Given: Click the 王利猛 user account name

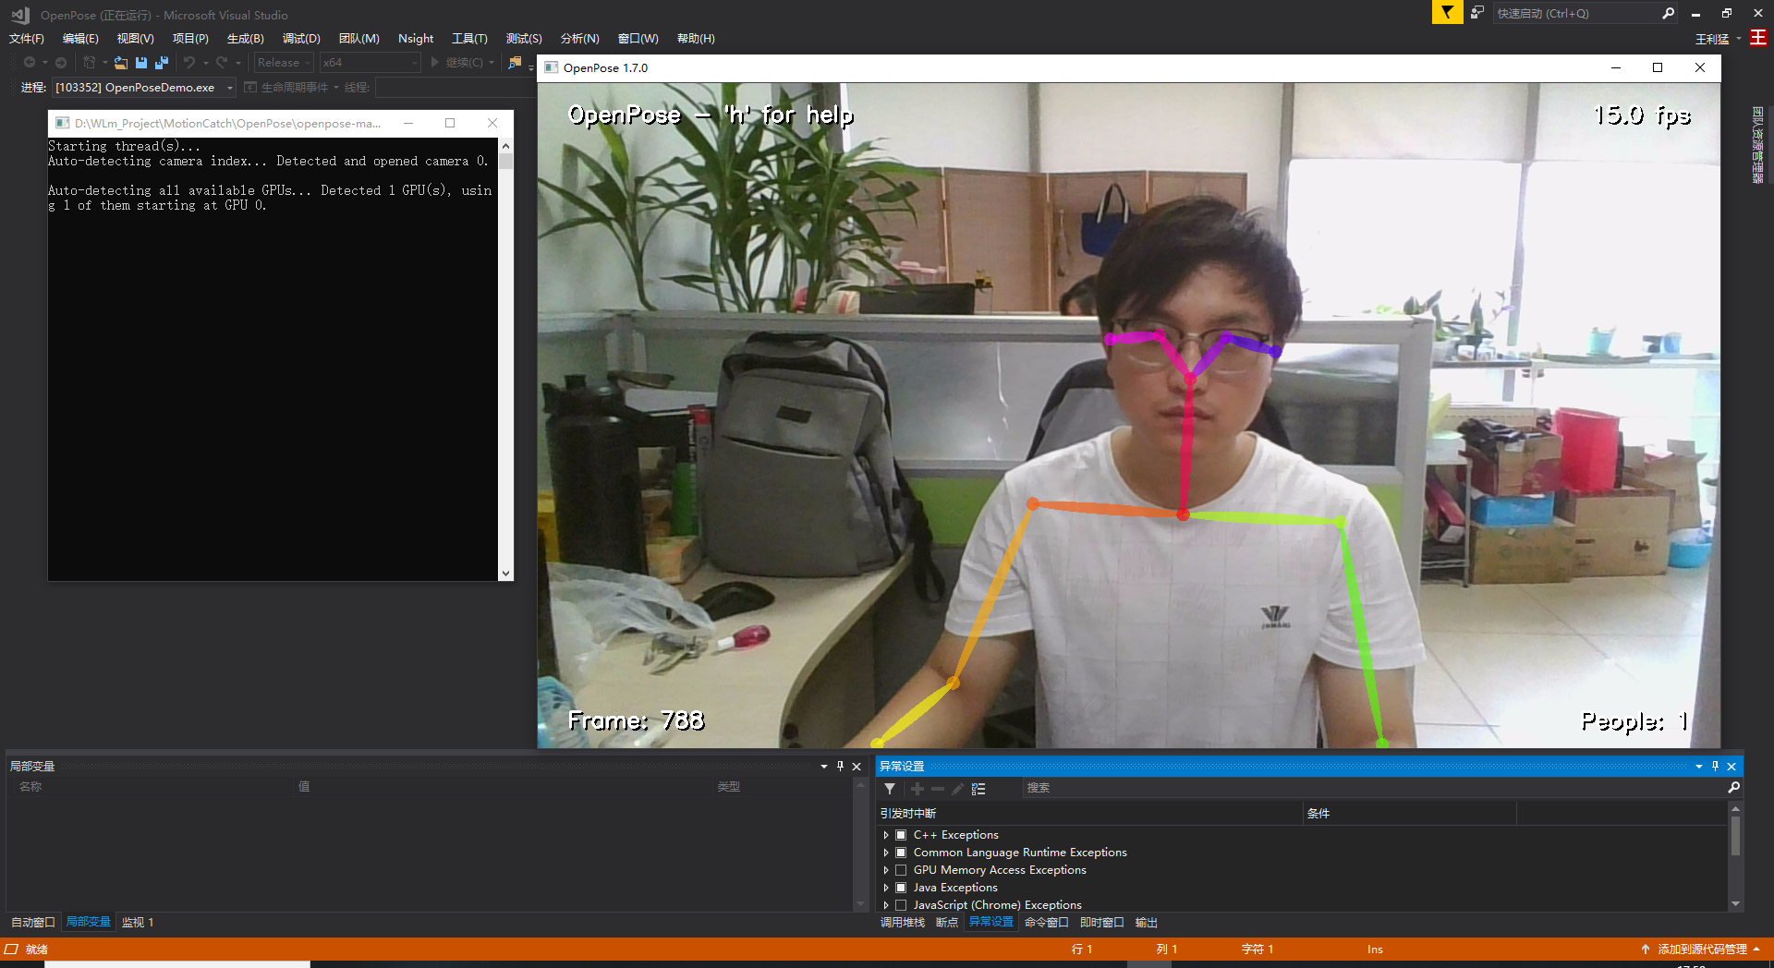Looking at the screenshot, I should (1712, 39).
